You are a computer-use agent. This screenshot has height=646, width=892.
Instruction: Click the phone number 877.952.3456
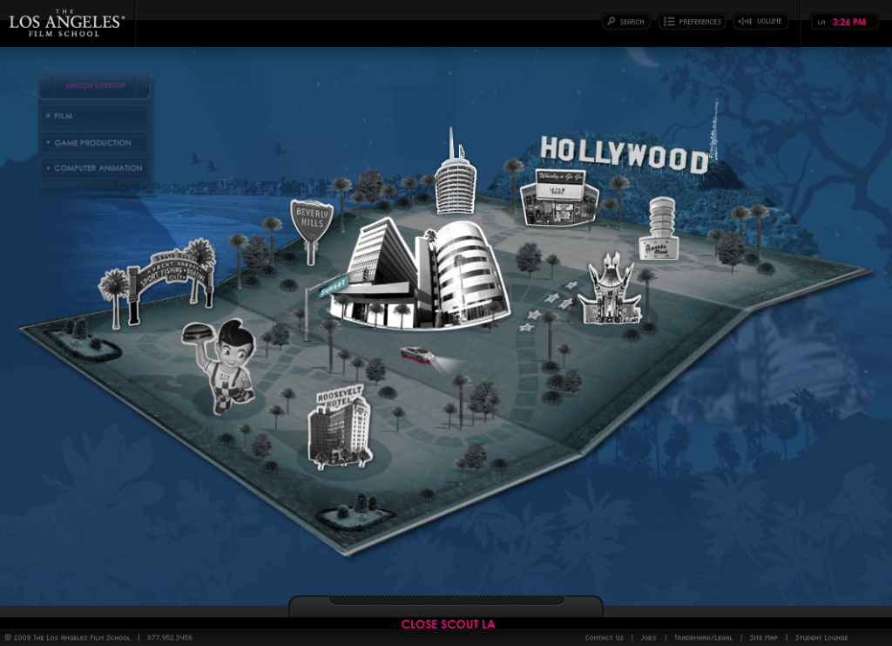coord(170,637)
